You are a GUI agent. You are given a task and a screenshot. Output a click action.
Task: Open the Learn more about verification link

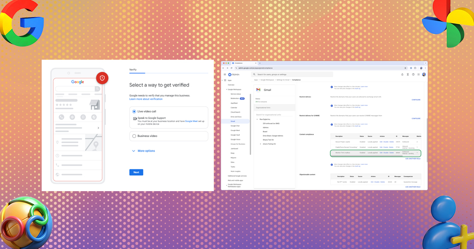pyautogui.click(x=146, y=99)
